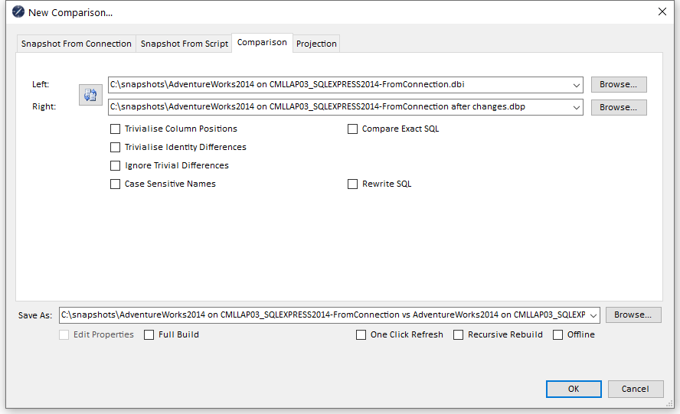Screen dimensions: 680x414
Task: Open the Right snapshot path dropdown
Action: point(576,108)
